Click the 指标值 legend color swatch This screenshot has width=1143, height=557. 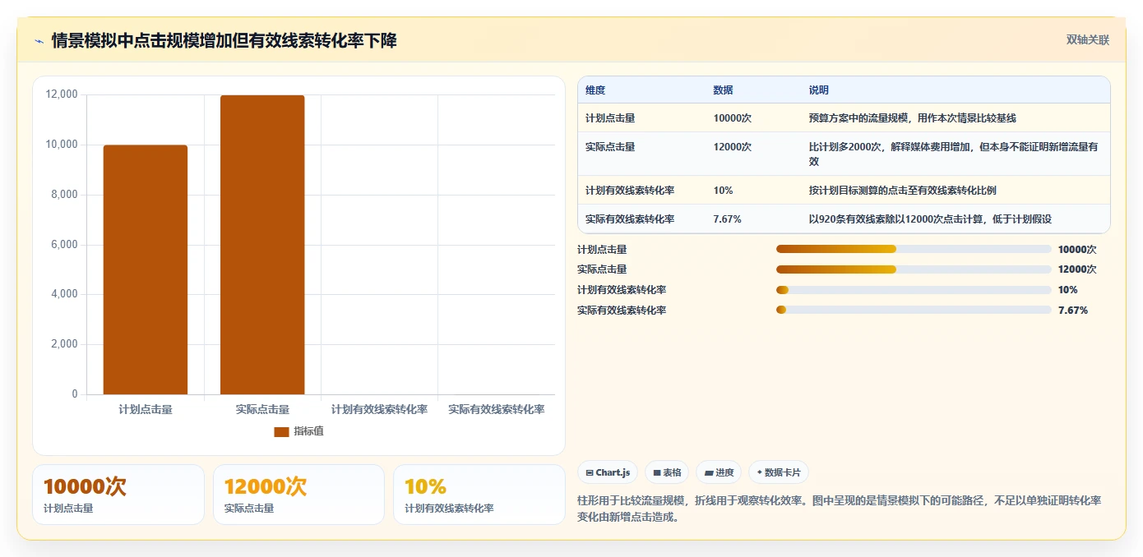click(x=281, y=431)
